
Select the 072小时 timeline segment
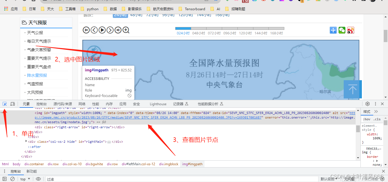[x=214, y=29]
